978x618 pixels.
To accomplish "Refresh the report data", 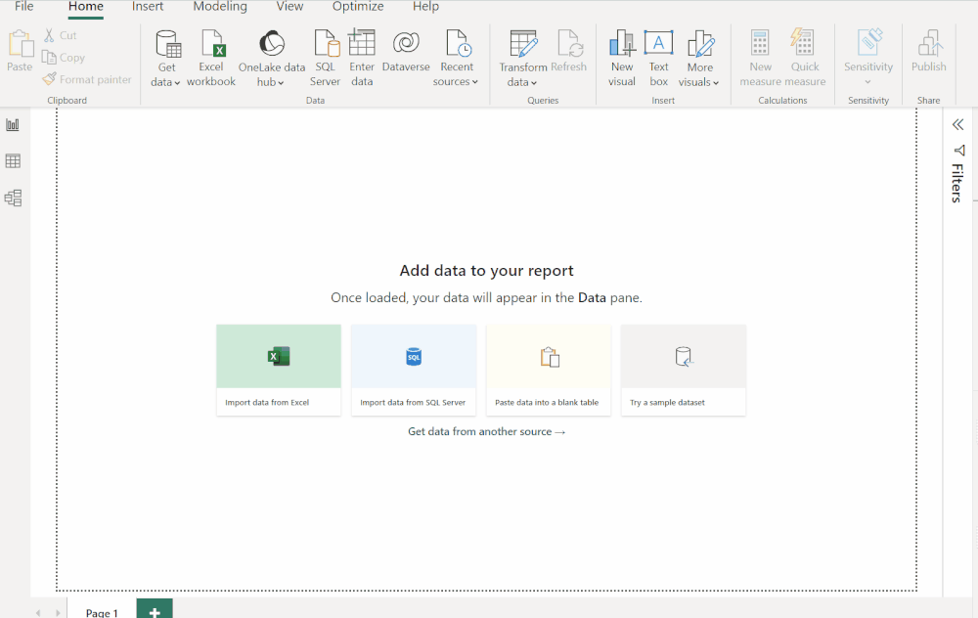I will point(571,56).
